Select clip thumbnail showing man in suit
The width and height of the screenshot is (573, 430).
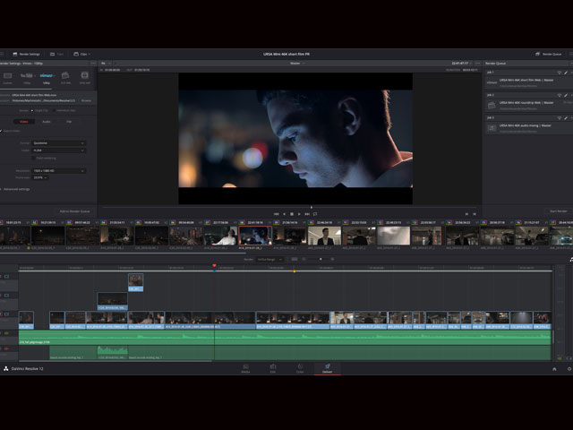pos(324,236)
